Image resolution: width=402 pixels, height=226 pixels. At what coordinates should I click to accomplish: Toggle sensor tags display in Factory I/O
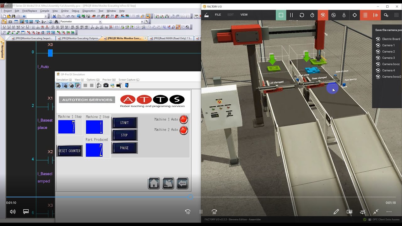(375, 15)
